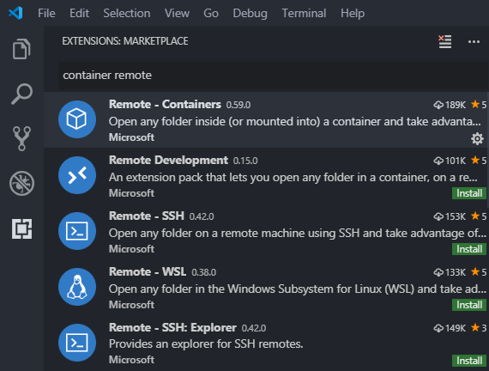
Task: Open the Edit menu
Action: (x=79, y=13)
